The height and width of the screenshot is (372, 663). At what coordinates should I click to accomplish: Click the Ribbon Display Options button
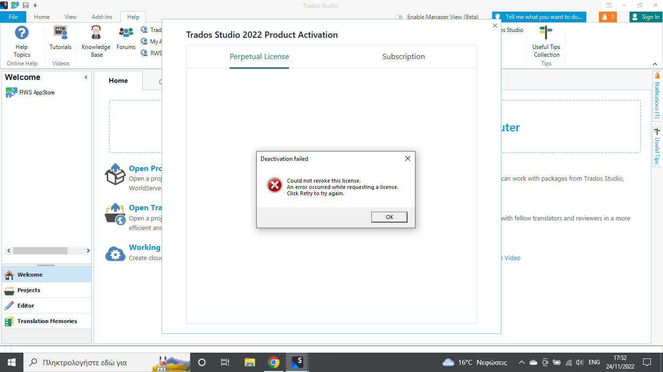[609, 5]
